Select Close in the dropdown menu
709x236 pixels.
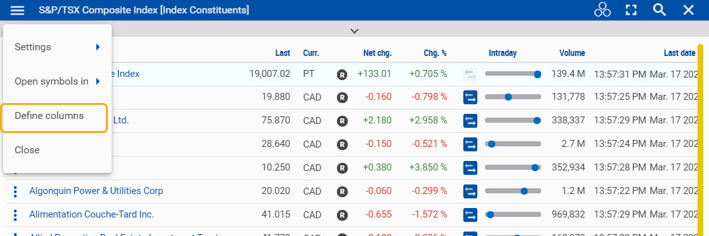point(57,150)
